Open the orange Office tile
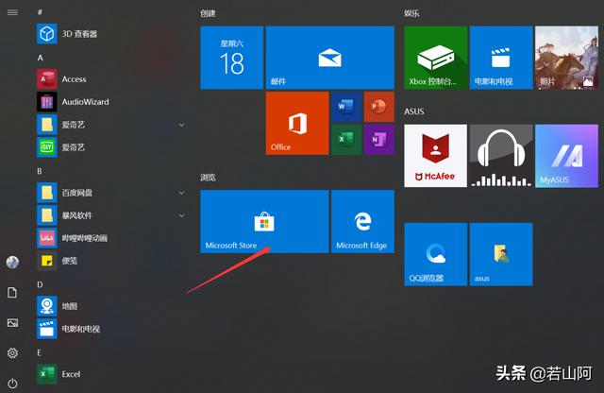 [296, 124]
